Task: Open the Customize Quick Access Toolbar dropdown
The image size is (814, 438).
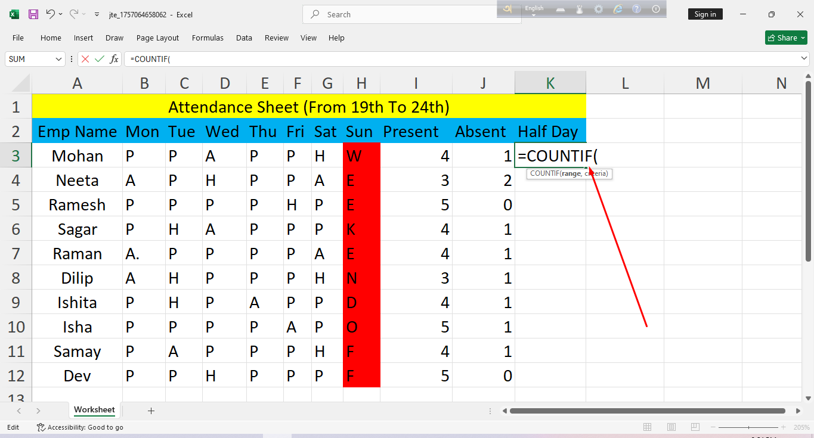Action: 97,14
